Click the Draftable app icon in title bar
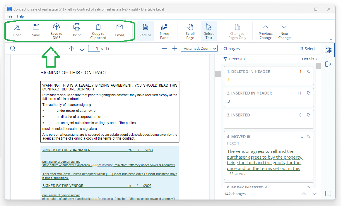The width and height of the screenshot is (342, 206). pyautogui.click(x=9, y=9)
